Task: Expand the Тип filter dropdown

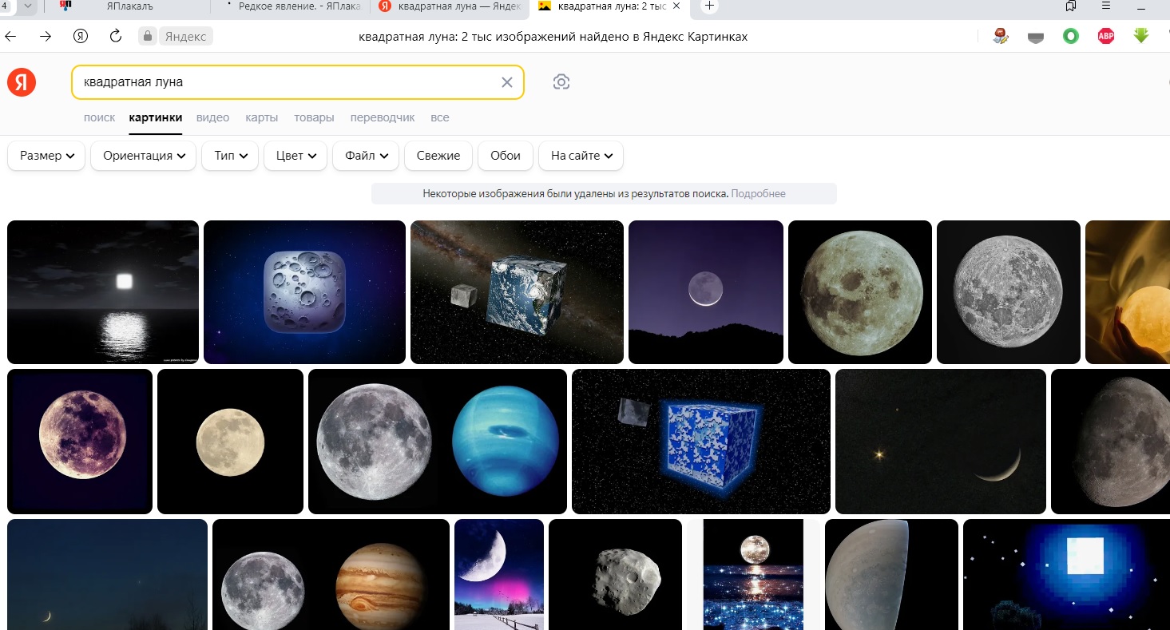Action: [x=230, y=156]
